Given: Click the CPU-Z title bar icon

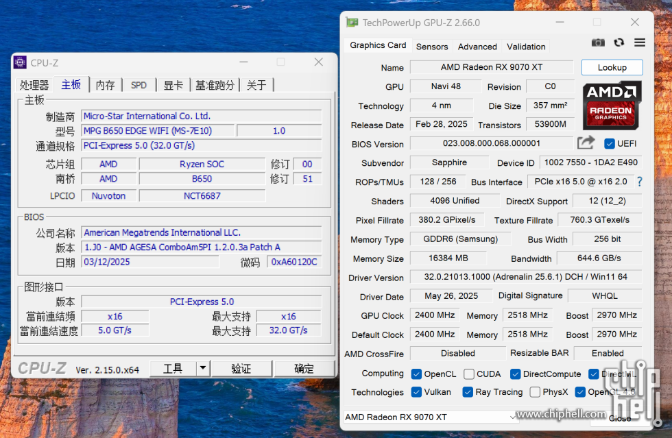Looking at the screenshot, I should [20, 62].
